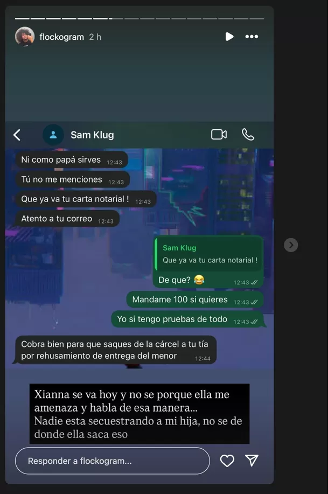
Task: Click the quoted Sam Klug reply preview
Action: (209, 254)
